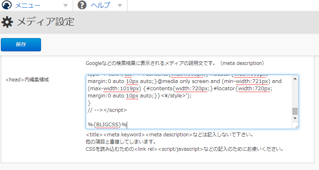The width and height of the screenshot is (319, 170).
Task: Click the textarea scrollbar thumb
Action: (295, 111)
